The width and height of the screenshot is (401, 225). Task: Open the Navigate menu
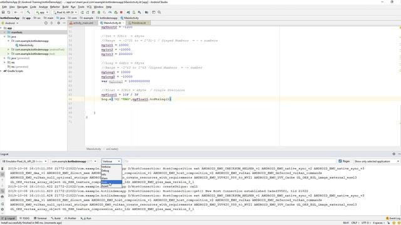coord(23,7)
